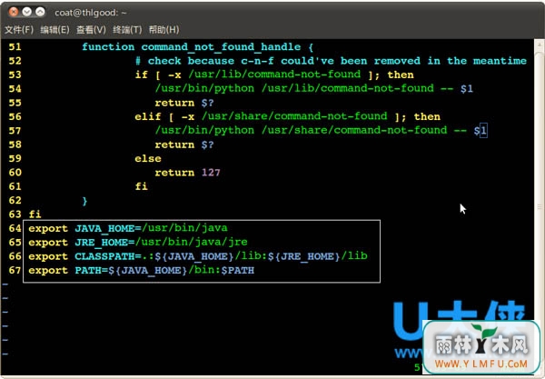This screenshot has width=545, height=379.
Task: Click 'return $?' on line 55
Action: 184,103
